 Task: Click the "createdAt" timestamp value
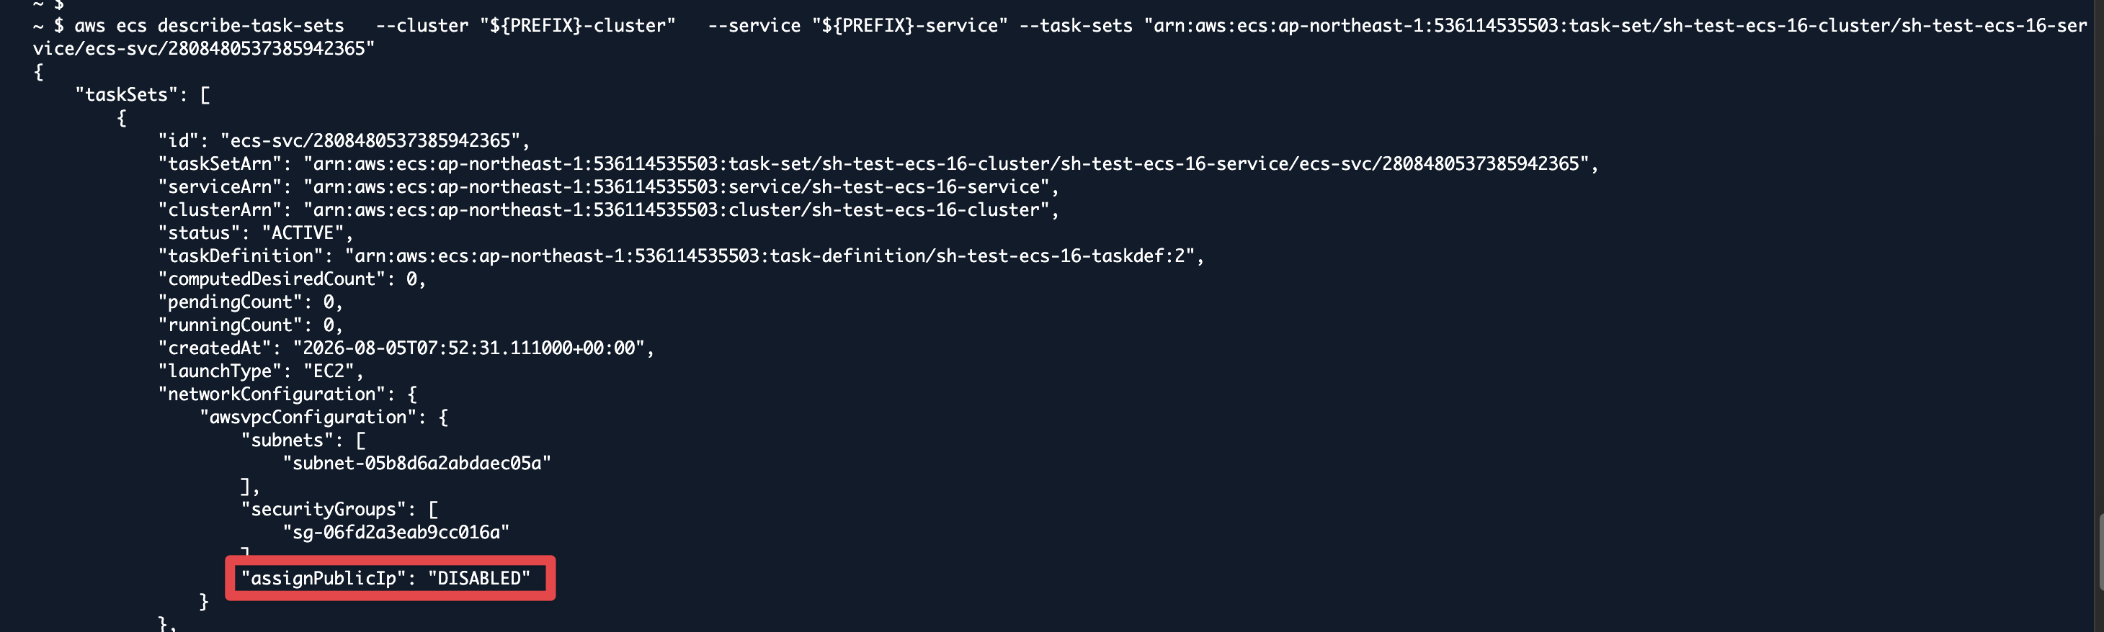click(x=469, y=348)
